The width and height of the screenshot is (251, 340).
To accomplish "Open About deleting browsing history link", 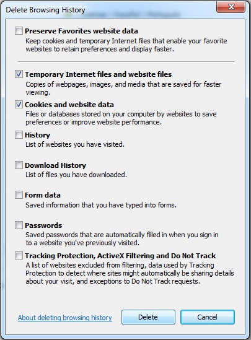I will (65, 318).
